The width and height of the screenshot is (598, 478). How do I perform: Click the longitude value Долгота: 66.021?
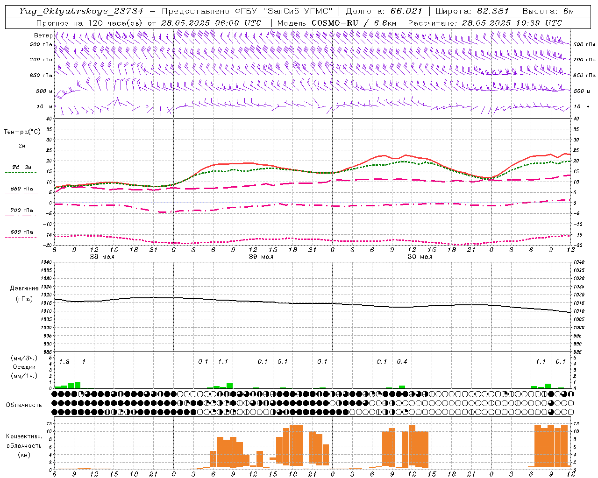point(384,11)
